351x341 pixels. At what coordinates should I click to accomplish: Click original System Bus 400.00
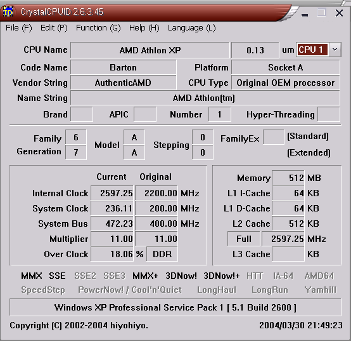pyautogui.click(x=156, y=224)
